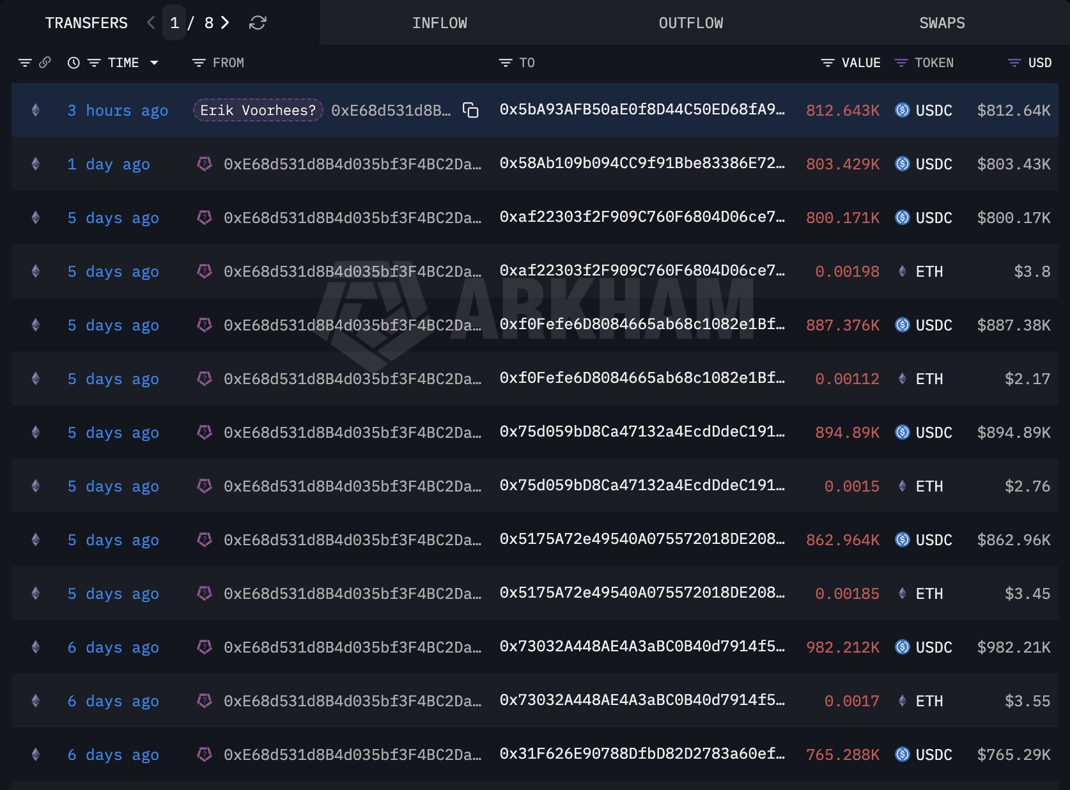This screenshot has width=1070, height=790.
Task: Click the refresh transfers icon
Action: 258,23
